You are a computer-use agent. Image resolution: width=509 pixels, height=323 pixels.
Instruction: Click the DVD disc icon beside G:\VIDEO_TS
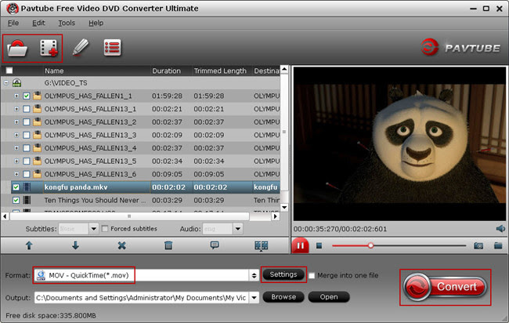click(x=17, y=83)
